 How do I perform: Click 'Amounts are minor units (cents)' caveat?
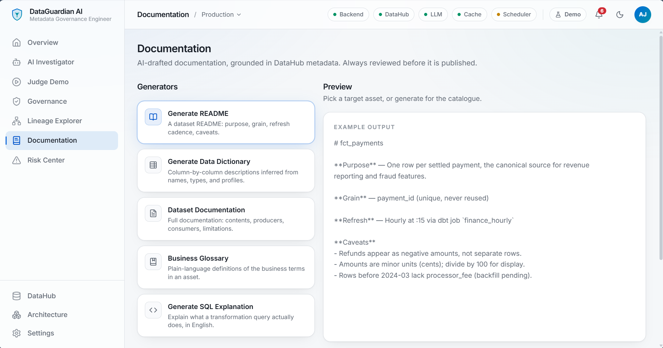(x=429, y=264)
